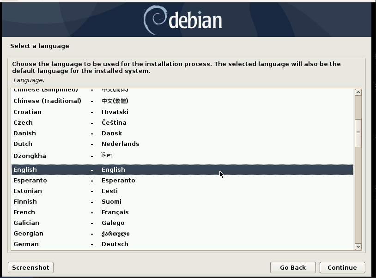The image size is (376, 278).
Task: Take a screenshot with the Screenshot button
Action: [x=30, y=267]
